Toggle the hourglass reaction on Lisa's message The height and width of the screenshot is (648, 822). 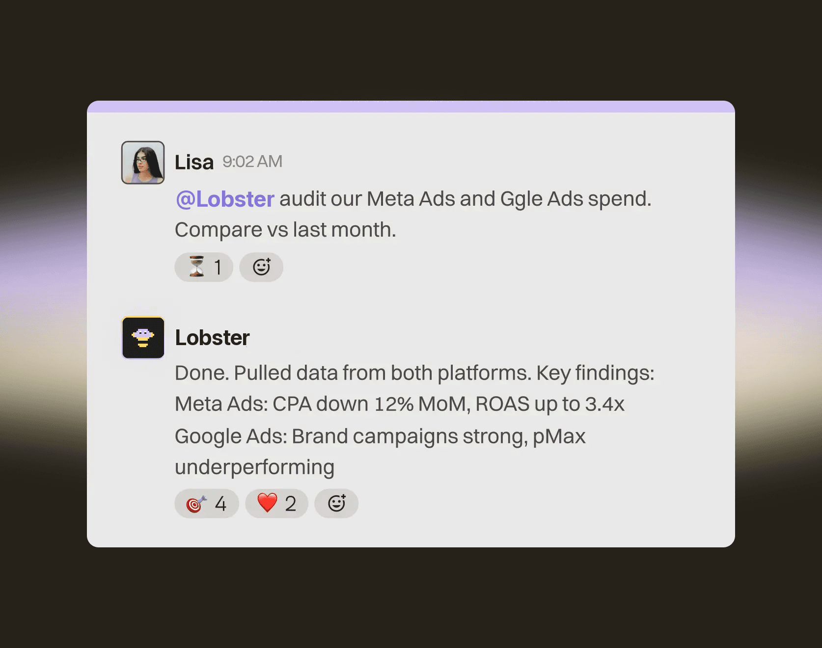coord(204,267)
